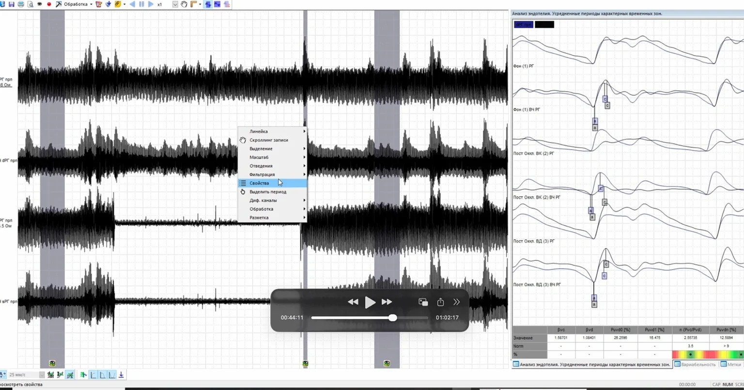
Task: Click the Обработка processing tool icon
Action: (59, 4)
